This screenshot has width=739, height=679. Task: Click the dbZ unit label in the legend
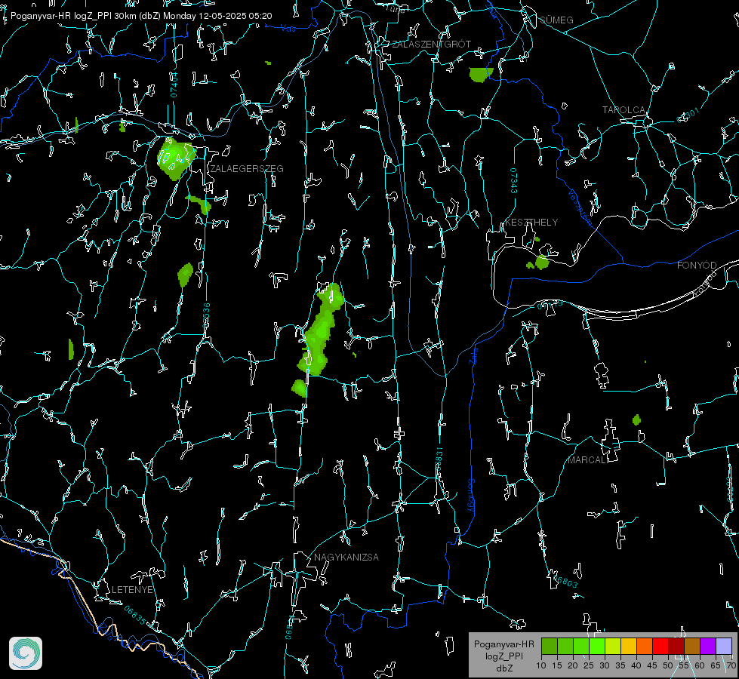point(503,668)
